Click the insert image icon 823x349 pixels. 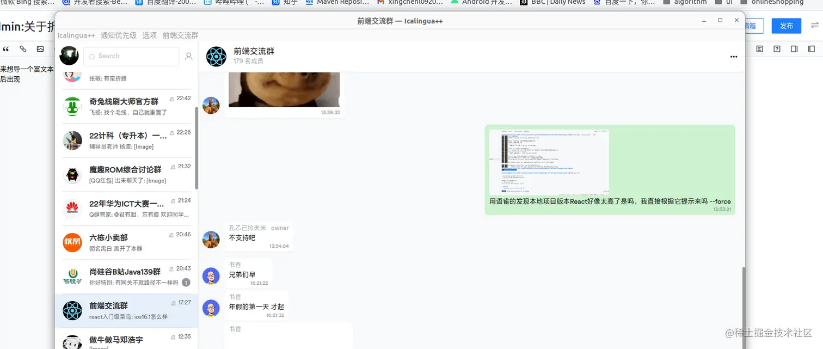40,49
